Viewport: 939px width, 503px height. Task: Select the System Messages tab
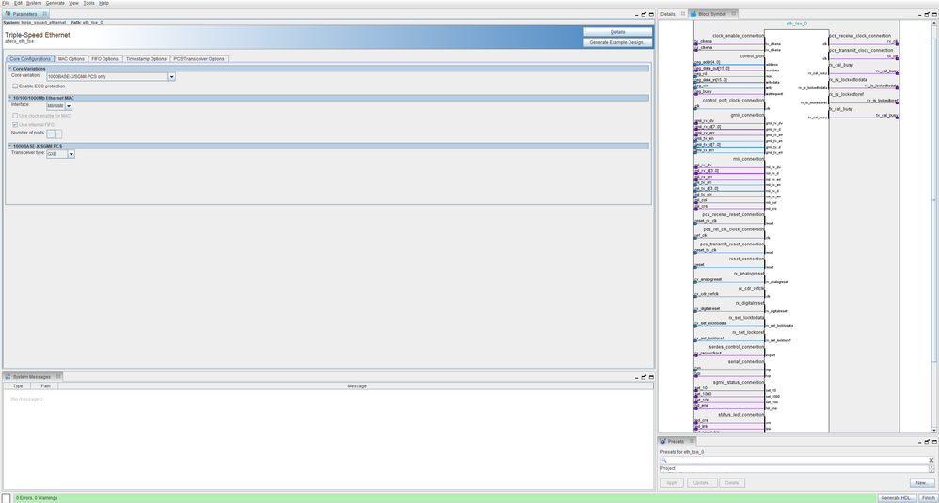point(32,377)
